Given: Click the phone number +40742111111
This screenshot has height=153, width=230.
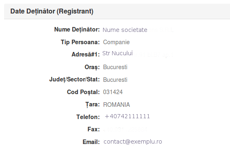Looking at the screenshot, I should coord(127,116).
